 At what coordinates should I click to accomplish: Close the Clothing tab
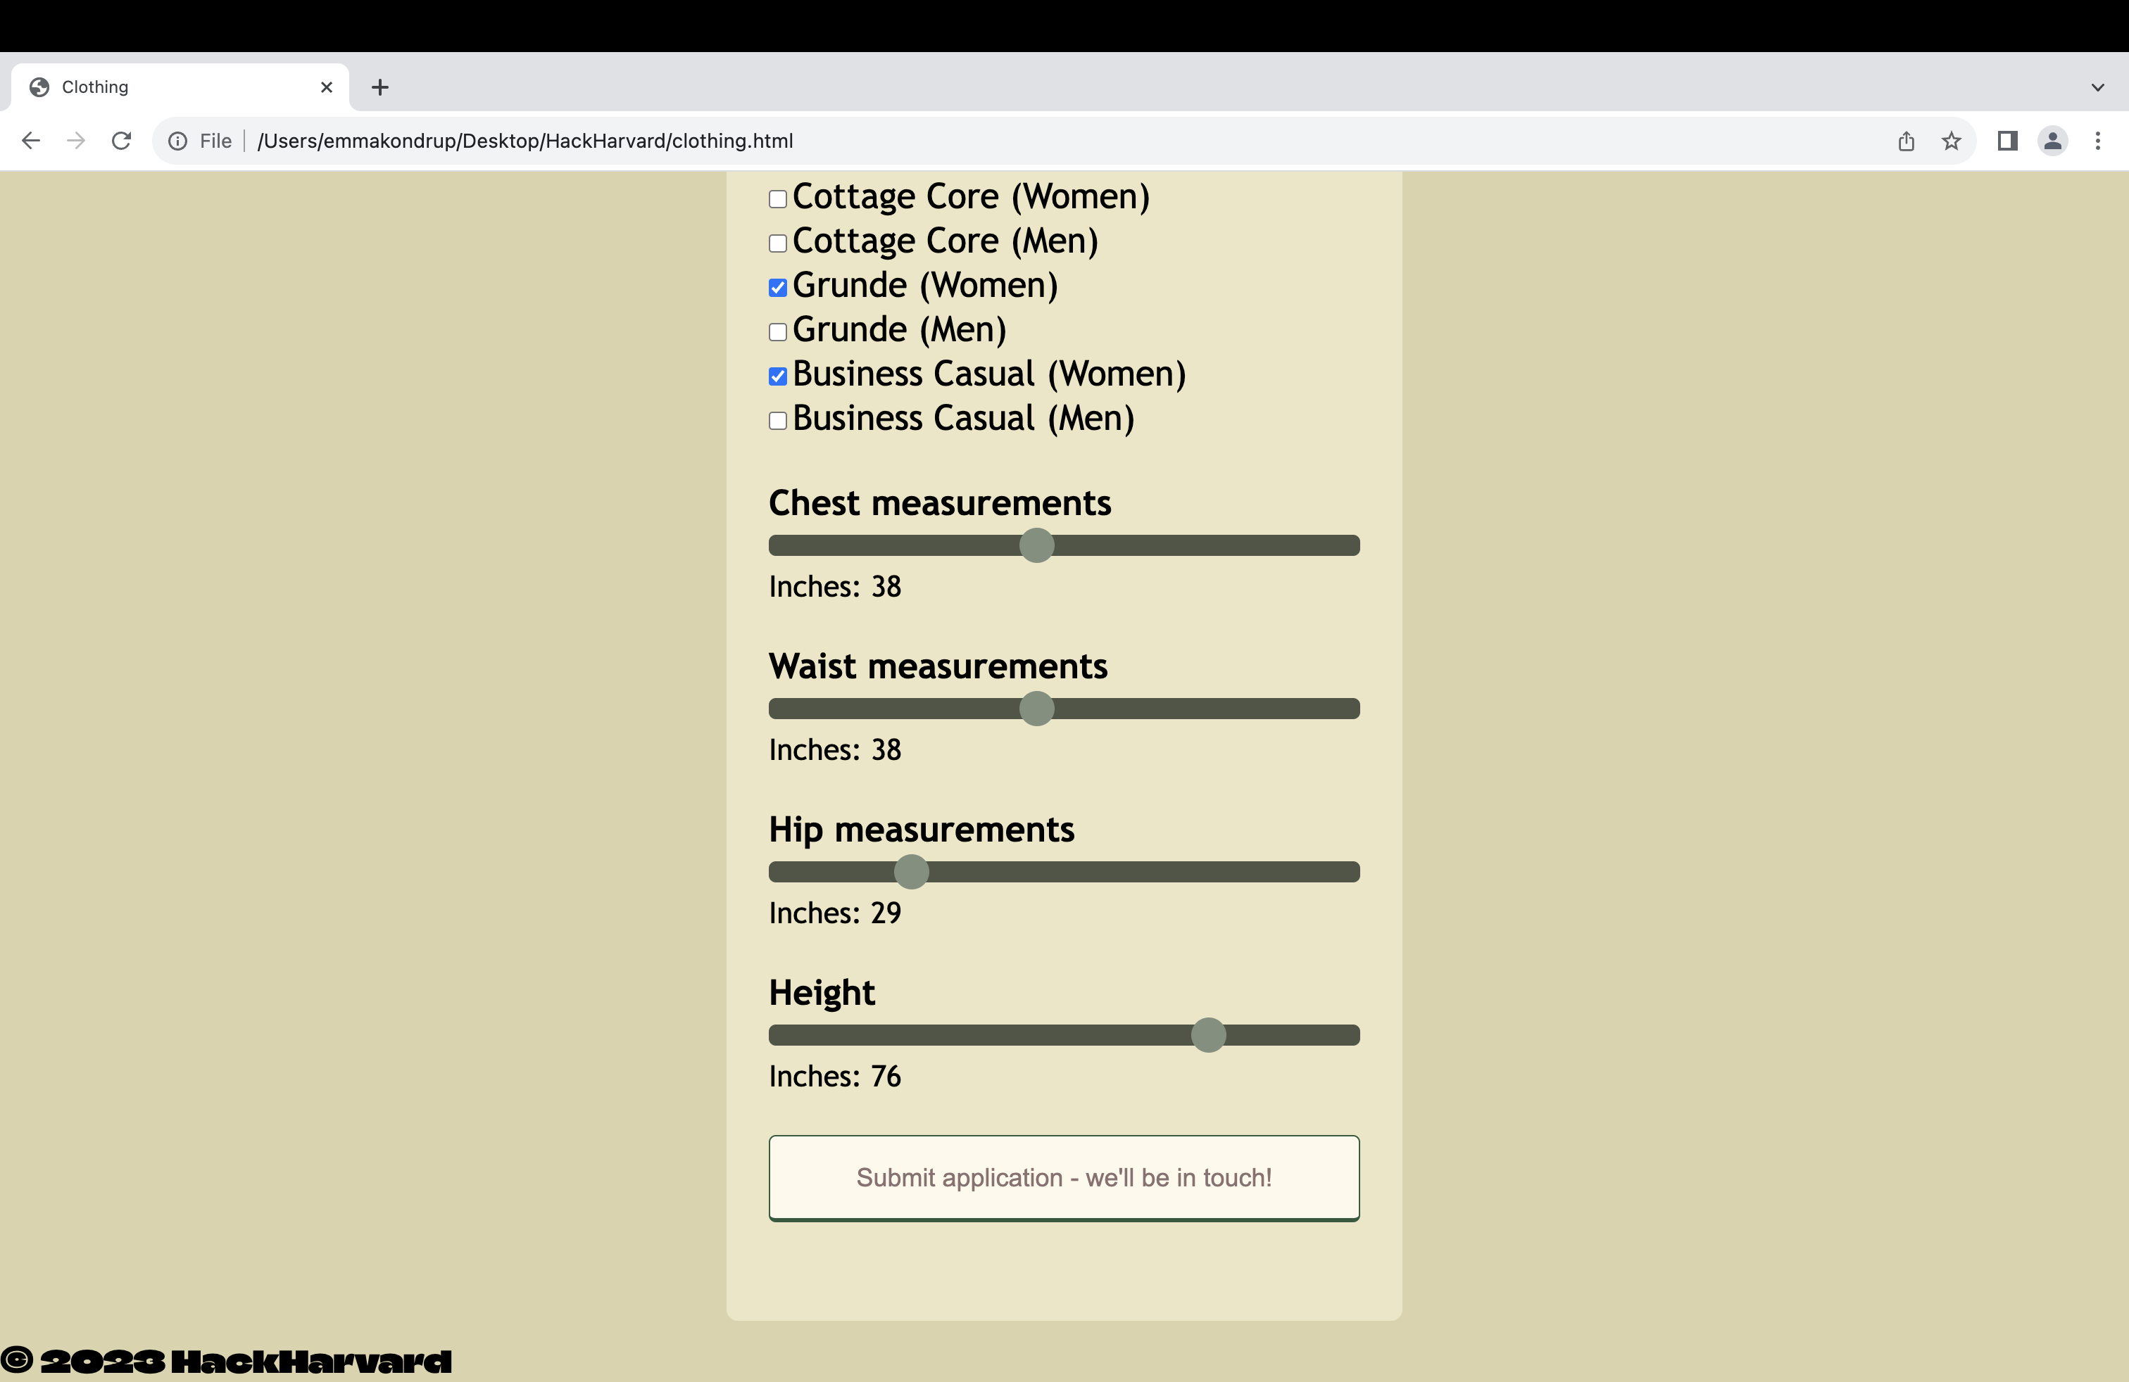coord(327,87)
